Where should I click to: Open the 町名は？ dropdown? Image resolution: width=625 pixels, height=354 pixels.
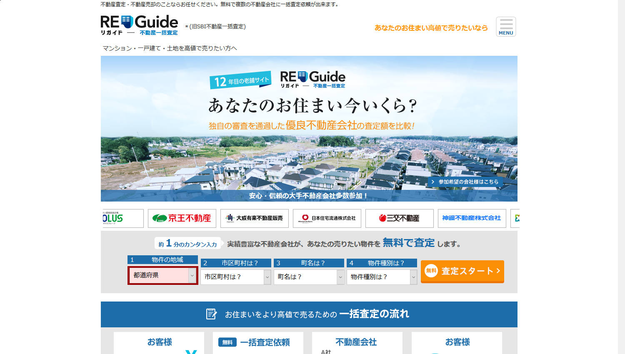click(x=309, y=277)
